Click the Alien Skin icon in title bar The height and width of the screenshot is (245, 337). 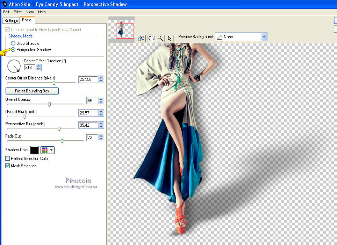pos(5,4)
